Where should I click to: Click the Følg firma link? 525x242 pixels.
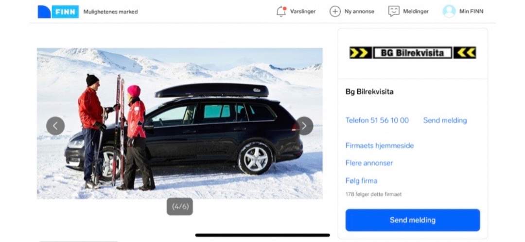click(361, 181)
